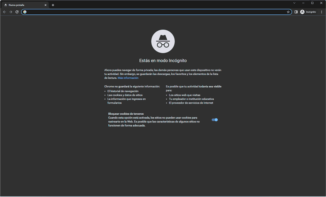Close the Chrome window
The height and width of the screenshot is (197, 326).
point(321,3)
